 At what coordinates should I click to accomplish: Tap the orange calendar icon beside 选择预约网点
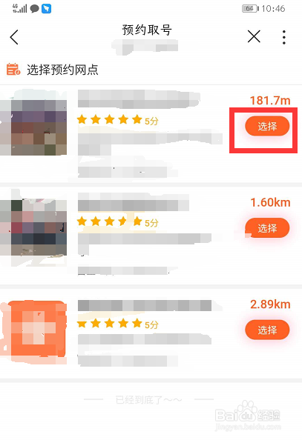click(13, 70)
